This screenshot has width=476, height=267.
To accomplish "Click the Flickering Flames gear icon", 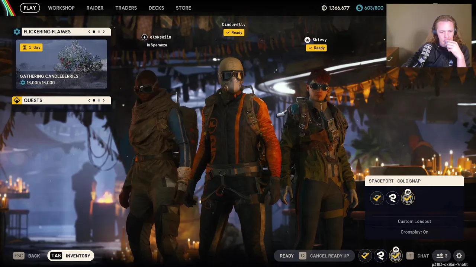I will pos(17,32).
